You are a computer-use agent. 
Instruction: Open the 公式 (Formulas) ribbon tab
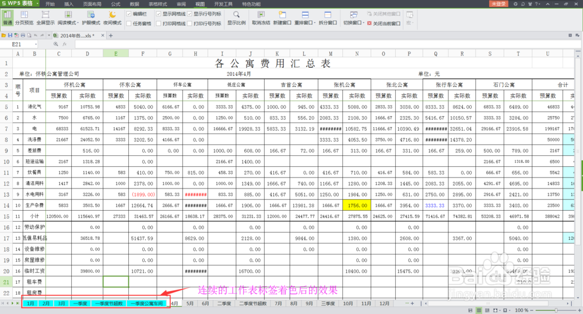[x=115, y=4]
